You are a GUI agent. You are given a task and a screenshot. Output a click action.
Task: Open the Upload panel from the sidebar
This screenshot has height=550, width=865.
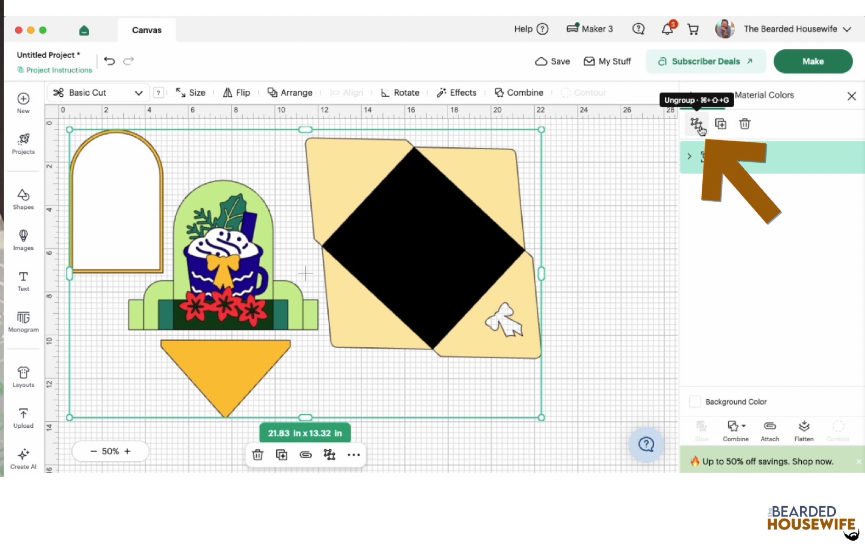pos(23,418)
